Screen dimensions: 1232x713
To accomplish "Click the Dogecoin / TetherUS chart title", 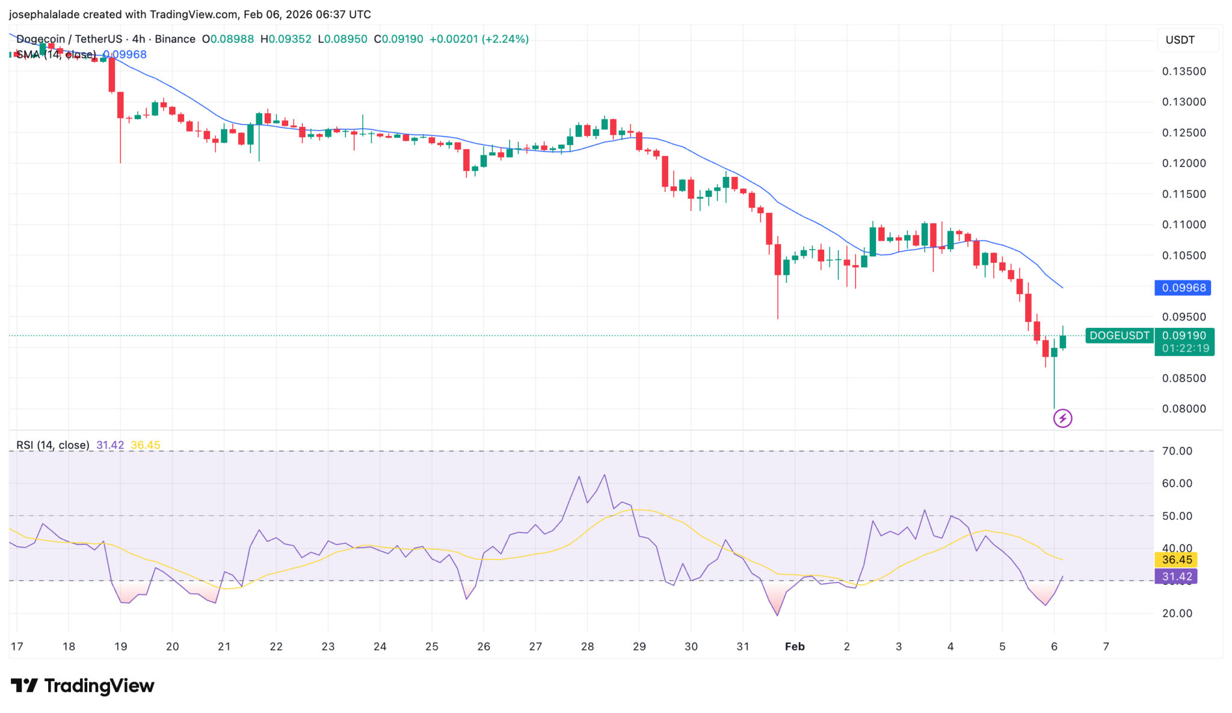I will point(69,39).
